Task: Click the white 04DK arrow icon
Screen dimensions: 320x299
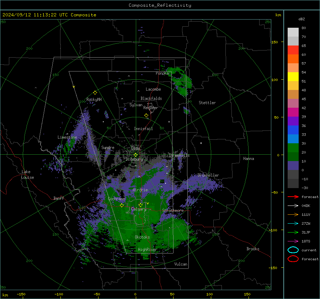Action: pos(293,205)
